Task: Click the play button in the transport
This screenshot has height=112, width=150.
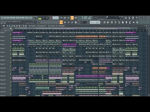Action: pyautogui.click(x=43, y=18)
